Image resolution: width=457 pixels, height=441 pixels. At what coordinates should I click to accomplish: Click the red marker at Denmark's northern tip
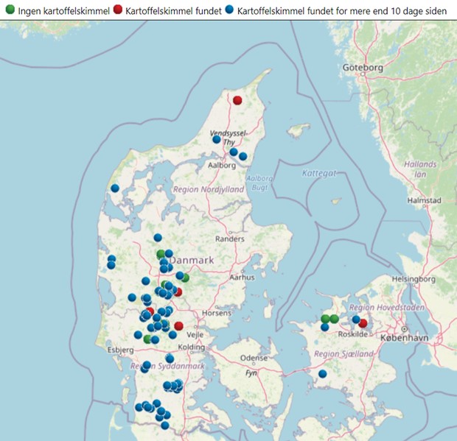(237, 100)
